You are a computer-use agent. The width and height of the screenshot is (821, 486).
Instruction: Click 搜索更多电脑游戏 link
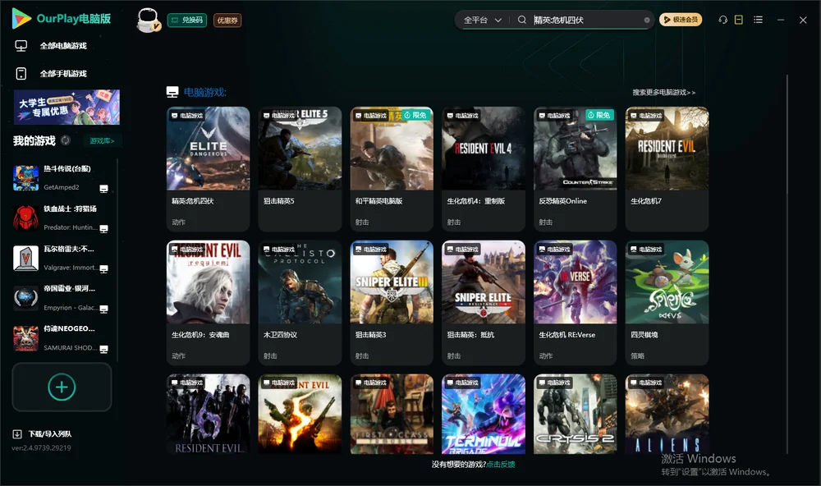tap(664, 93)
